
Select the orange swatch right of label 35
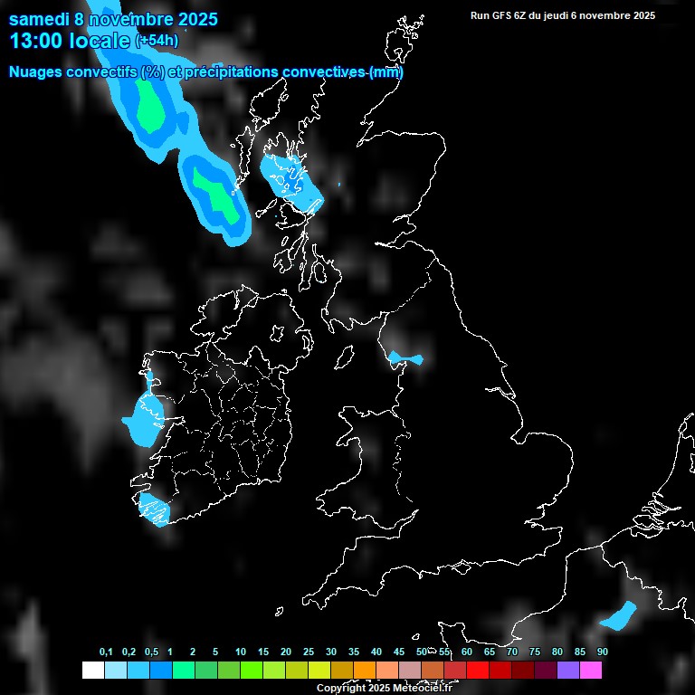(x=365, y=671)
